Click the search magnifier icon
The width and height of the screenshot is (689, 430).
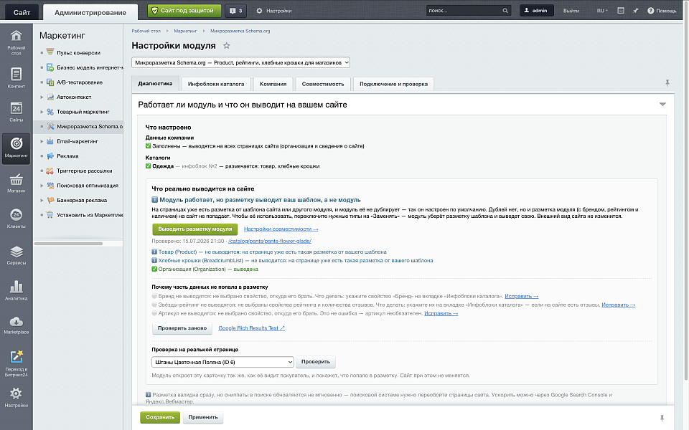point(505,11)
